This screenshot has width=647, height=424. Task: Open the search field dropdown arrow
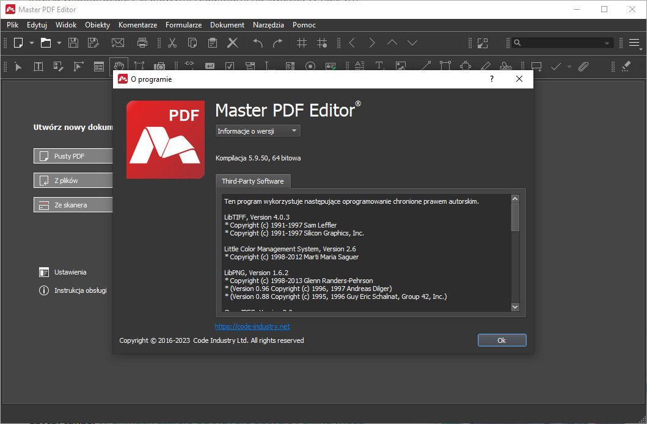607,43
